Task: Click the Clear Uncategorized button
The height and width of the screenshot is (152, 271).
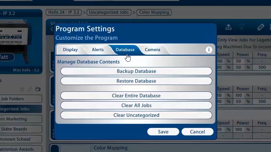Action: click(x=136, y=115)
